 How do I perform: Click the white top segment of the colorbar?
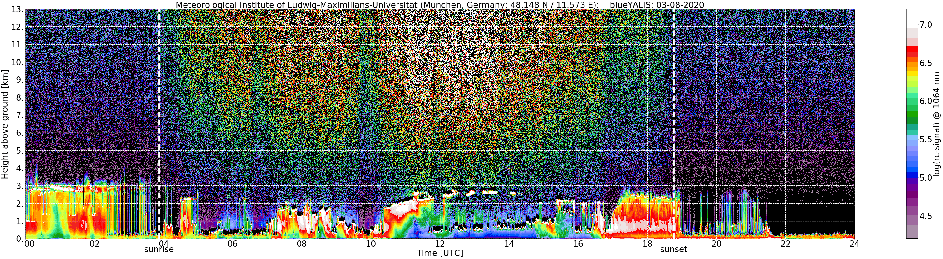coord(912,18)
